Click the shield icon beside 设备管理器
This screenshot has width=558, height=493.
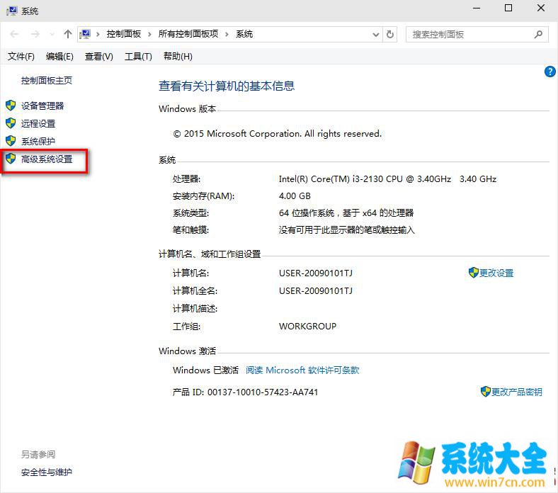(11, 106)
